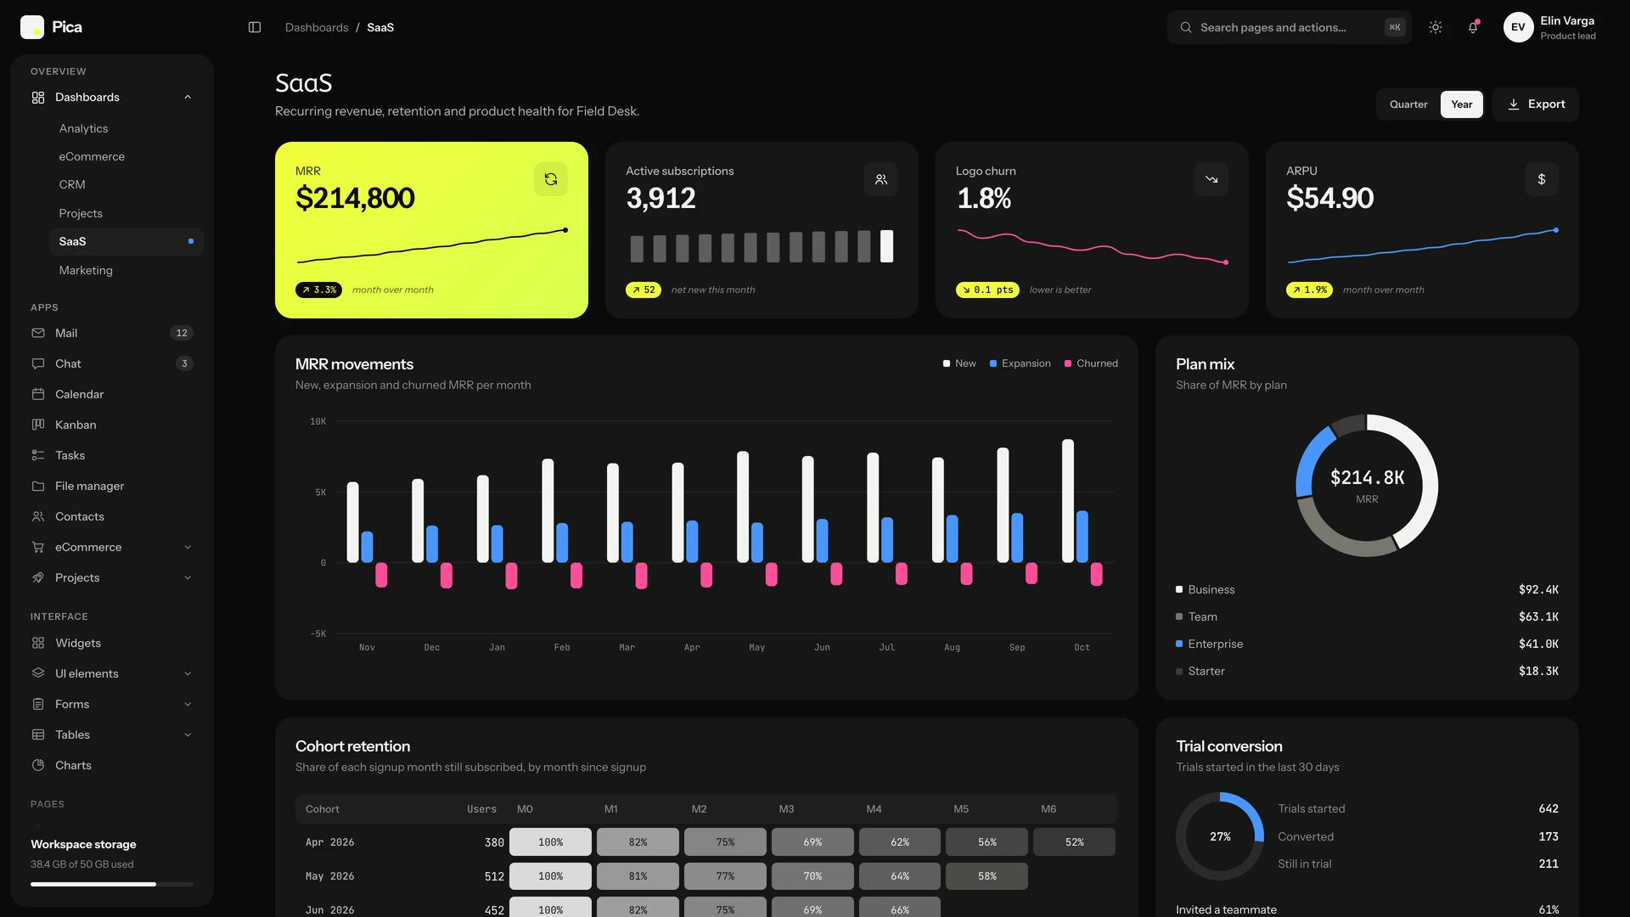Select the SaaS dashboard item
The height and width of the screenshot is (917, 1630).
coord(126,241)
